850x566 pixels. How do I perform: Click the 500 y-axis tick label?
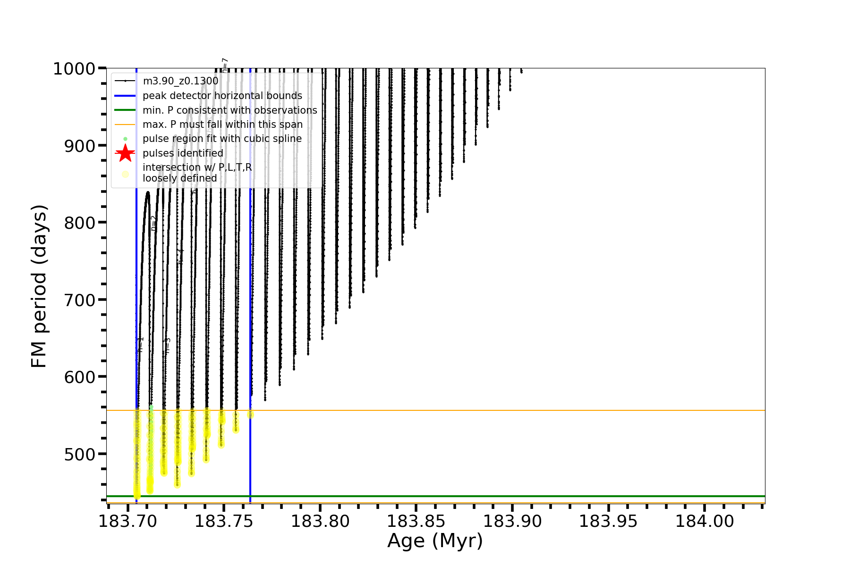point(79,454)
